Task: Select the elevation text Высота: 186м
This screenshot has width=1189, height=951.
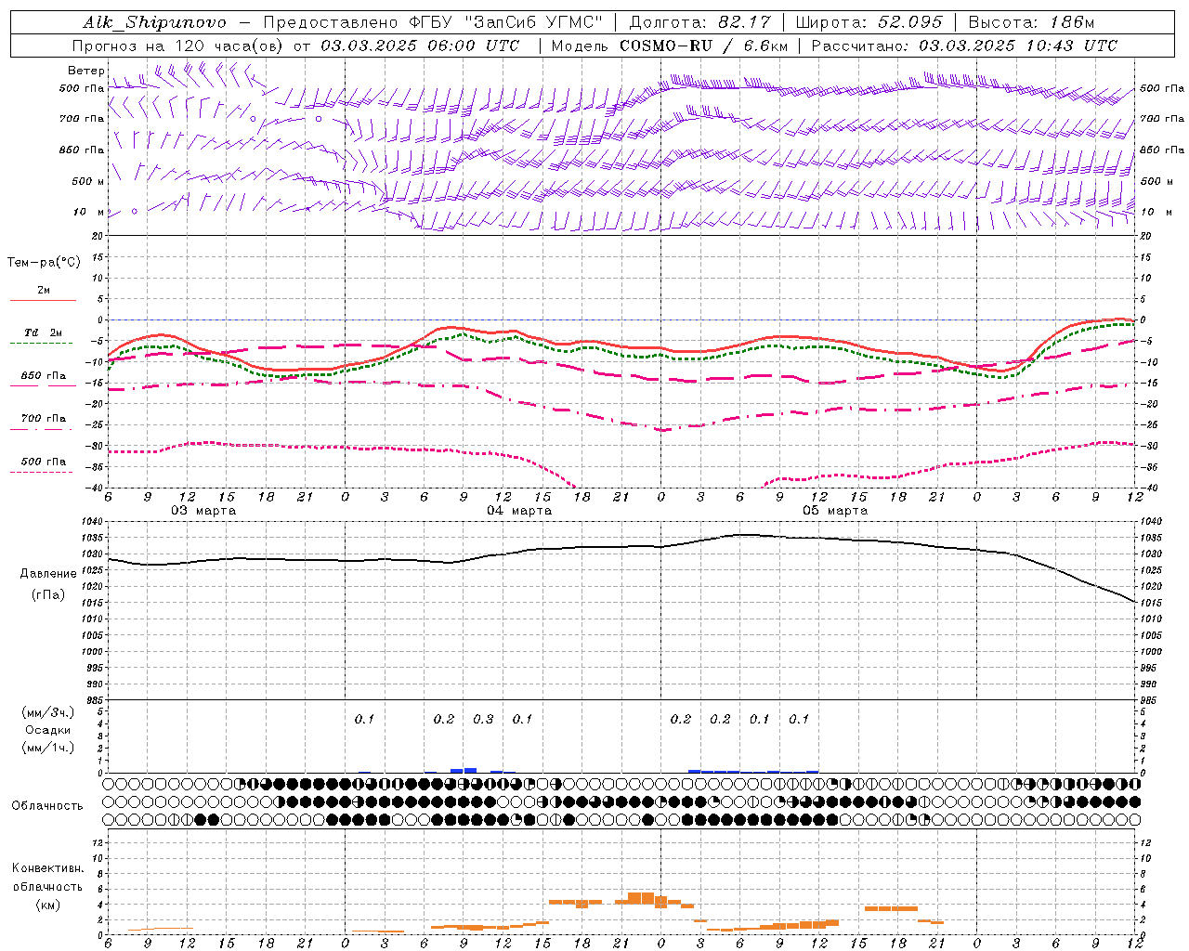Action: coord(1031,22)
